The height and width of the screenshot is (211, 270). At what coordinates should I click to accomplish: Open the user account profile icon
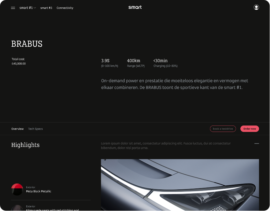(x=256, y=7)
